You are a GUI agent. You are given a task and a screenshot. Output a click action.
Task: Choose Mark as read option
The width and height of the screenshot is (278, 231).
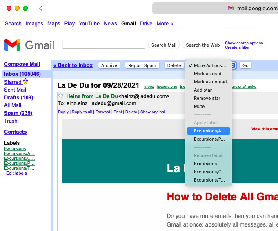click(208, 74)
